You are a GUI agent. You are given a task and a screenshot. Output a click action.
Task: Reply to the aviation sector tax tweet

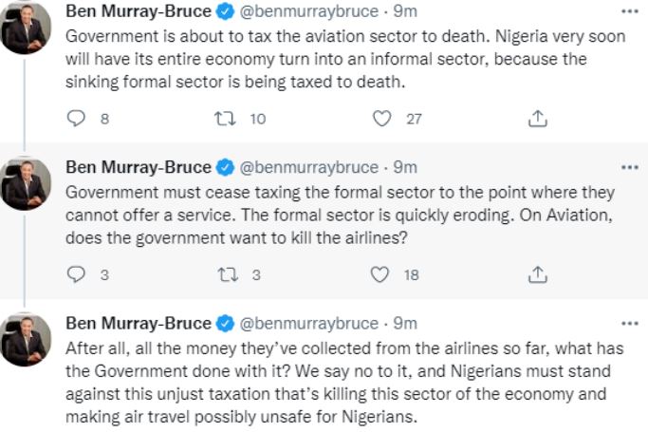78,120
